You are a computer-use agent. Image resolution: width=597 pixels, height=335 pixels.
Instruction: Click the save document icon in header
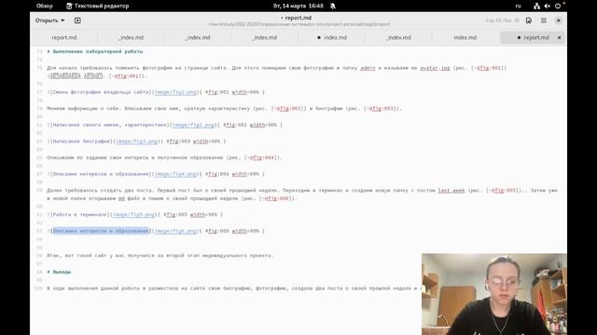(x=529, y=20)
